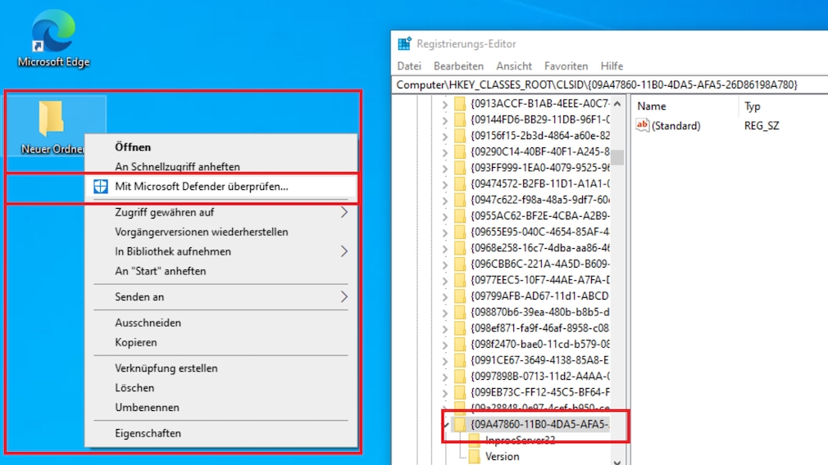Choose Löschen from the context menu
Viewport: 828px width, 465px height.
(x=221, y=387)
